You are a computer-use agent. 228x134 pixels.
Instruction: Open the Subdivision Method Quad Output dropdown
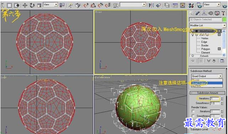click(207, 76)
